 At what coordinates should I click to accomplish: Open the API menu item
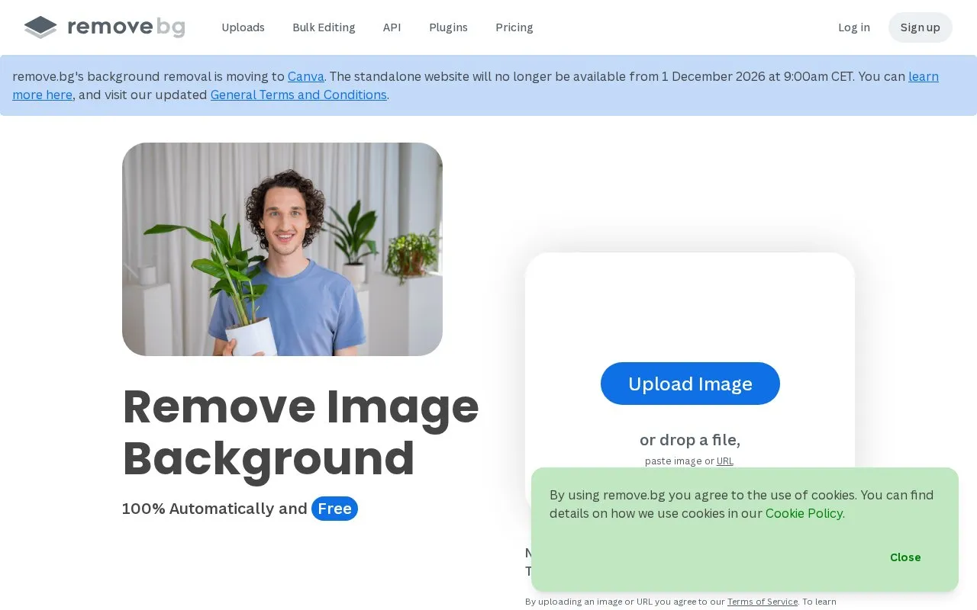392,27
